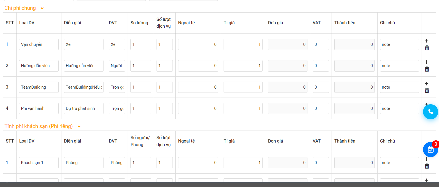Add a row after the TeamBuilding row
Screen dimensions: 439x187
(x=427, y=84)
